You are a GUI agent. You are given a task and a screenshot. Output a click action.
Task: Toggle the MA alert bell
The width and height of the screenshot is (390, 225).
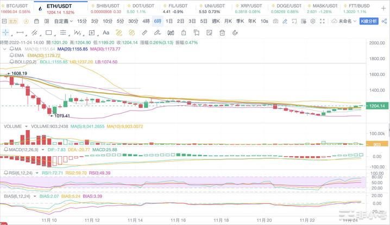pos(12,49)
